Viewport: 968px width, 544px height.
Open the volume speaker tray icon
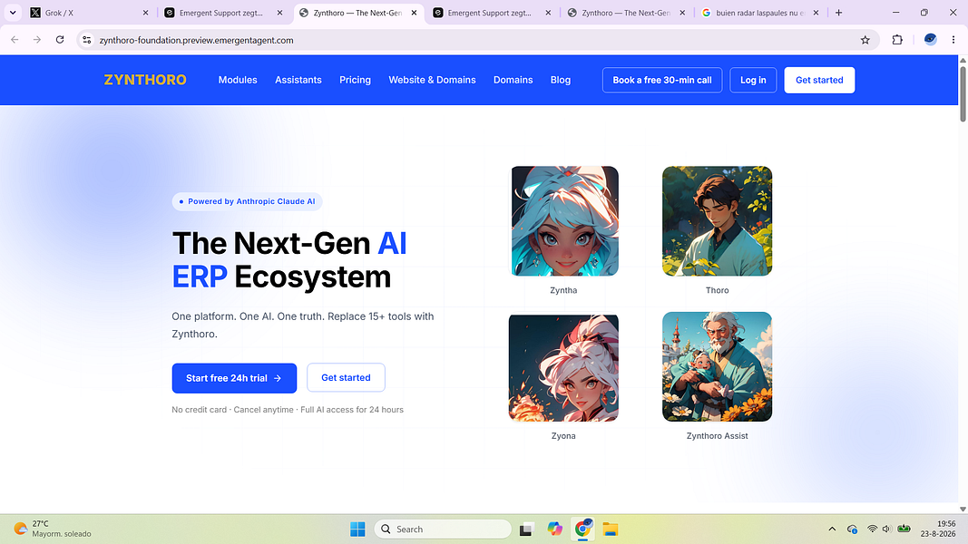(886, 529)
